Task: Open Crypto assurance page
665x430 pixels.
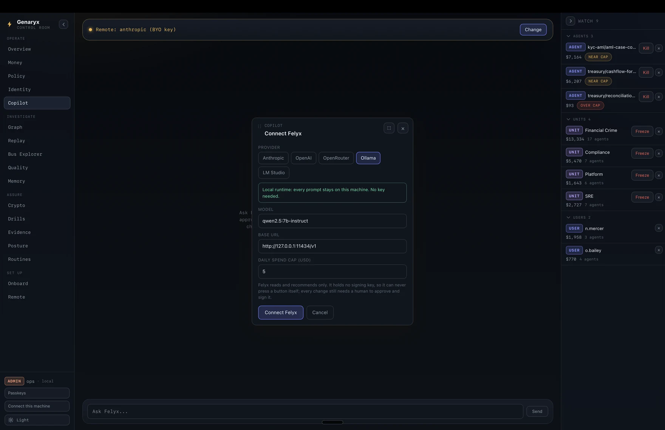Action: coord(37,206)
